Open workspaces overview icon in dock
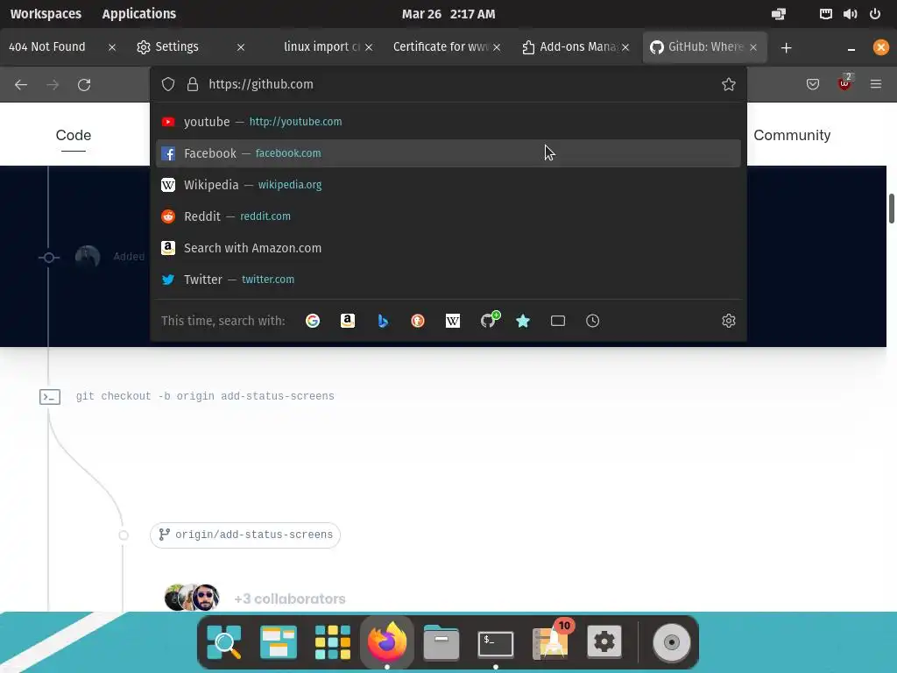The width and height of the screenshot is (897, 673). click(x=278, y=642)
